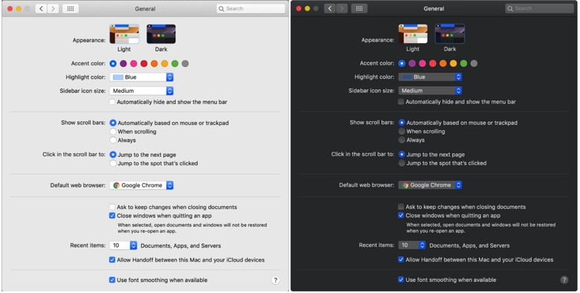
Task: Select orange accent color in light window
Action: [x=154, y=64]
